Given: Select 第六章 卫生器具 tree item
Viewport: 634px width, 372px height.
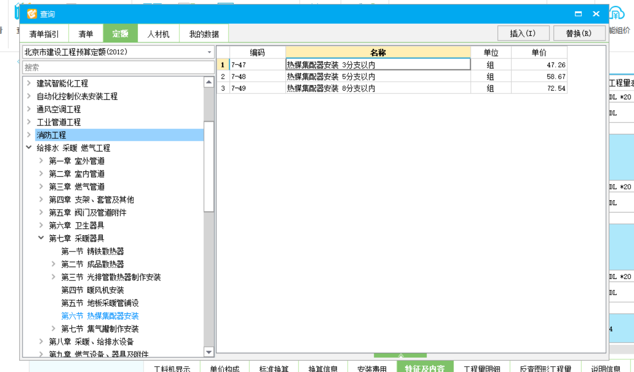Looking at the screenshot, I should tap(76, 225).
